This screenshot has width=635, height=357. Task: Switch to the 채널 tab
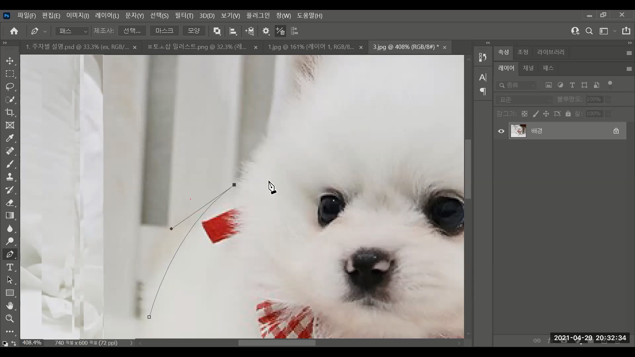pyautogui.click(x=528, y=68)
